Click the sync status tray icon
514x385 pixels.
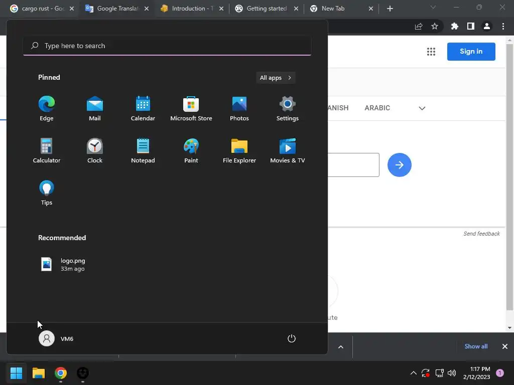tap(426, 373)
